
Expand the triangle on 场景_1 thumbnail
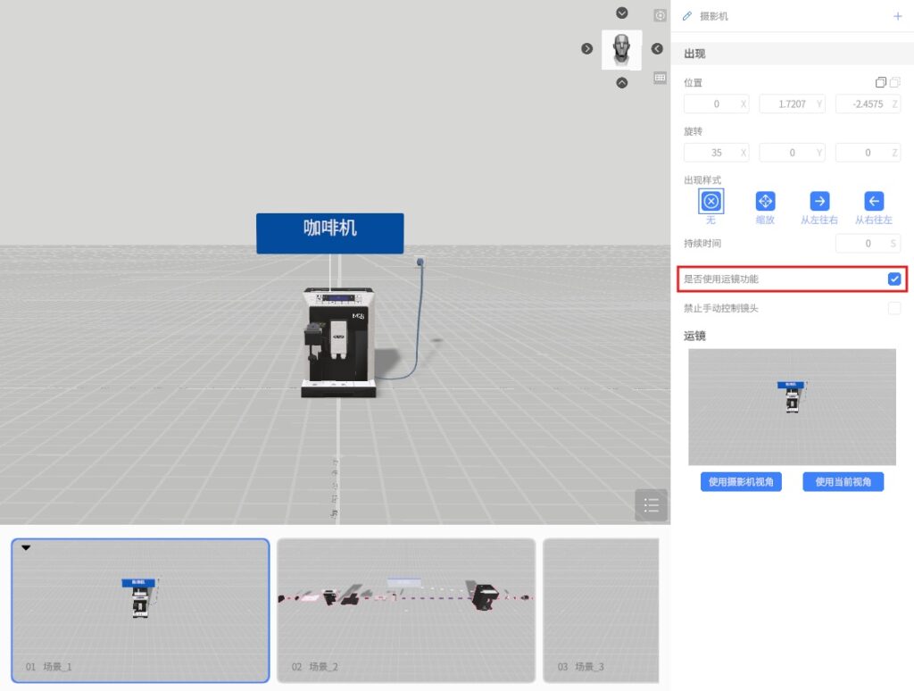(x=26, y=548)
